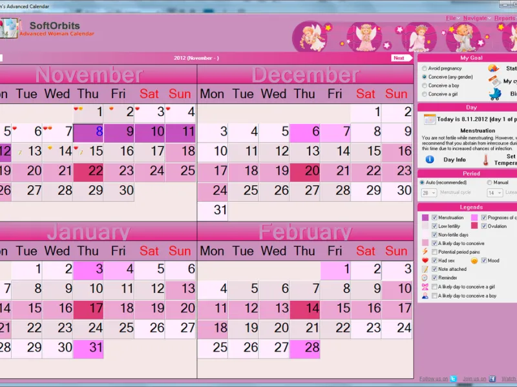
Task: Toggle the Prognoses legend checkbox
Action: pos(484,217)
